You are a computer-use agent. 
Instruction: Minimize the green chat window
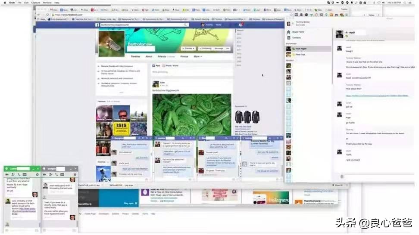click(33, 169)
